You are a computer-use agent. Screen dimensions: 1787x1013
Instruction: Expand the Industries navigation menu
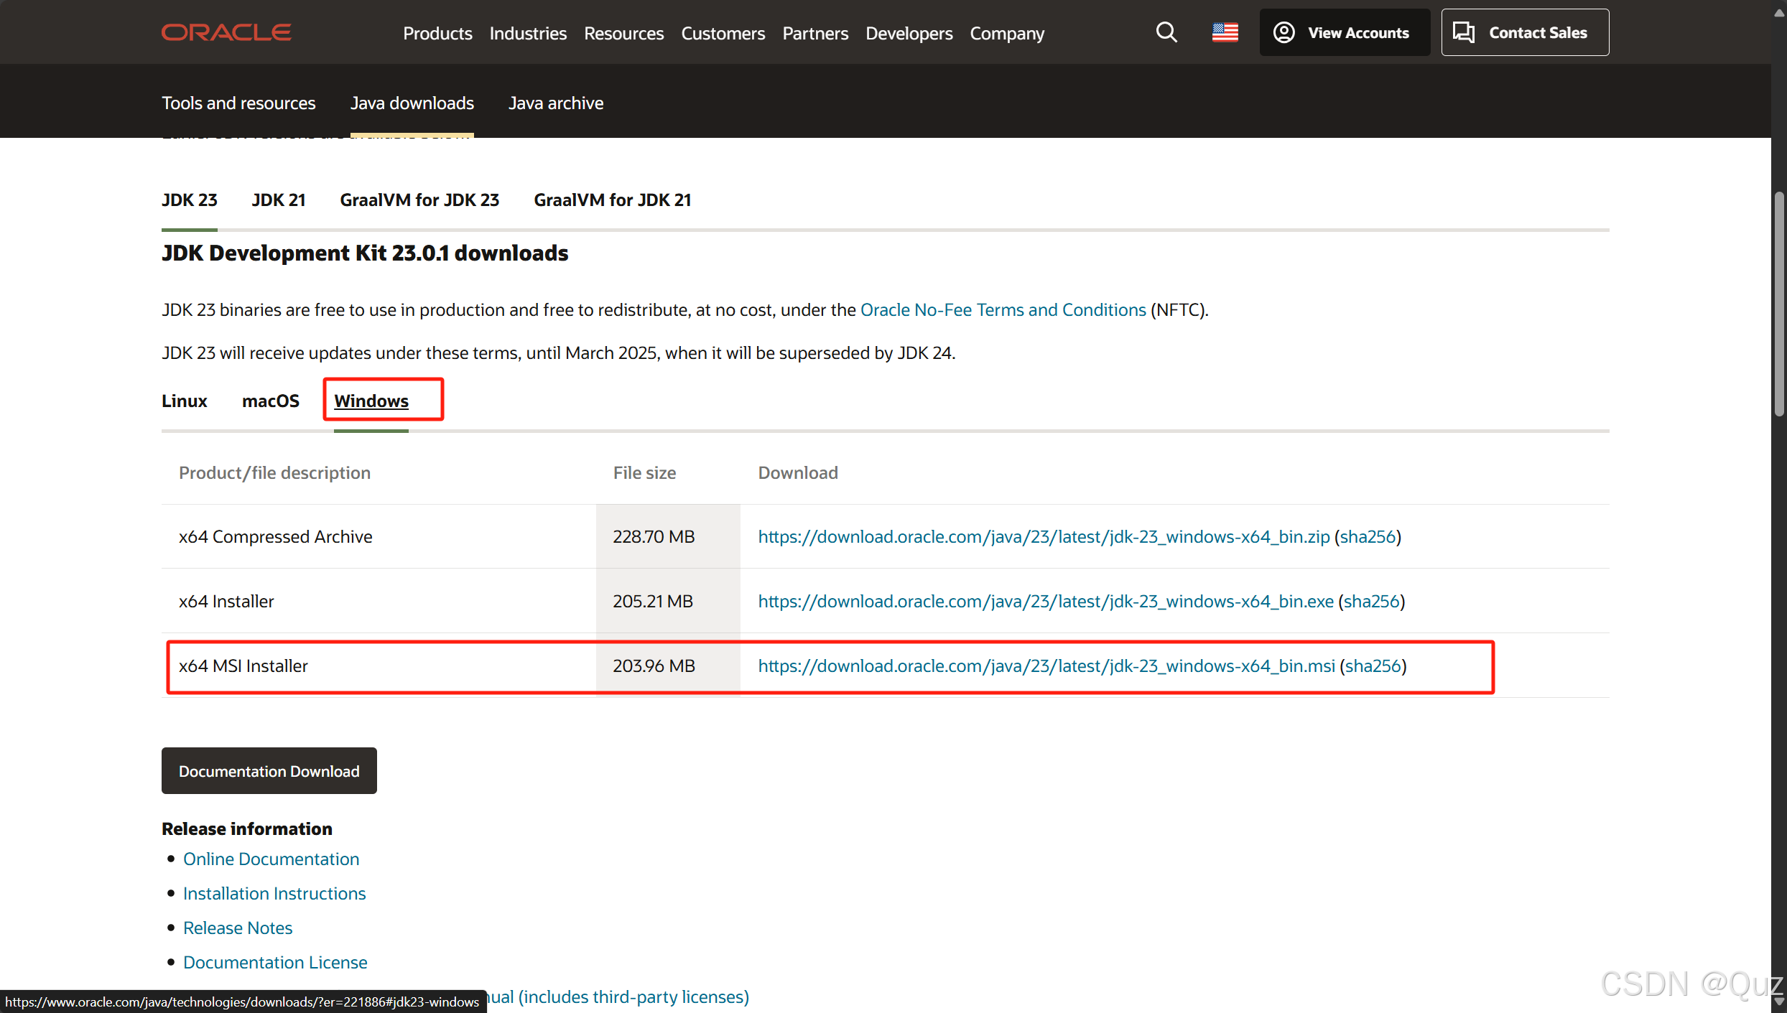click(528, 33)
